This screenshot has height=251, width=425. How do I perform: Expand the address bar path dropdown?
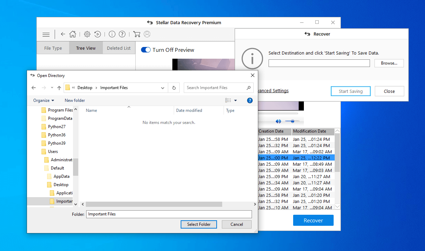click(x=163, y=88)
